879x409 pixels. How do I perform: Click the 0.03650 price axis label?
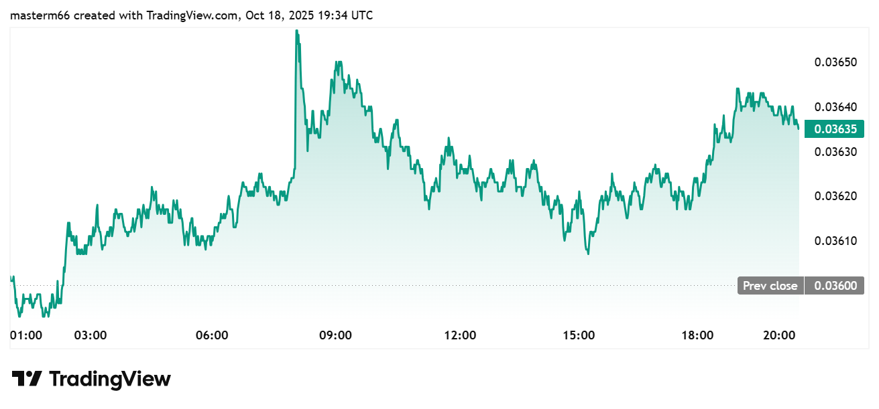pos(835,62)
